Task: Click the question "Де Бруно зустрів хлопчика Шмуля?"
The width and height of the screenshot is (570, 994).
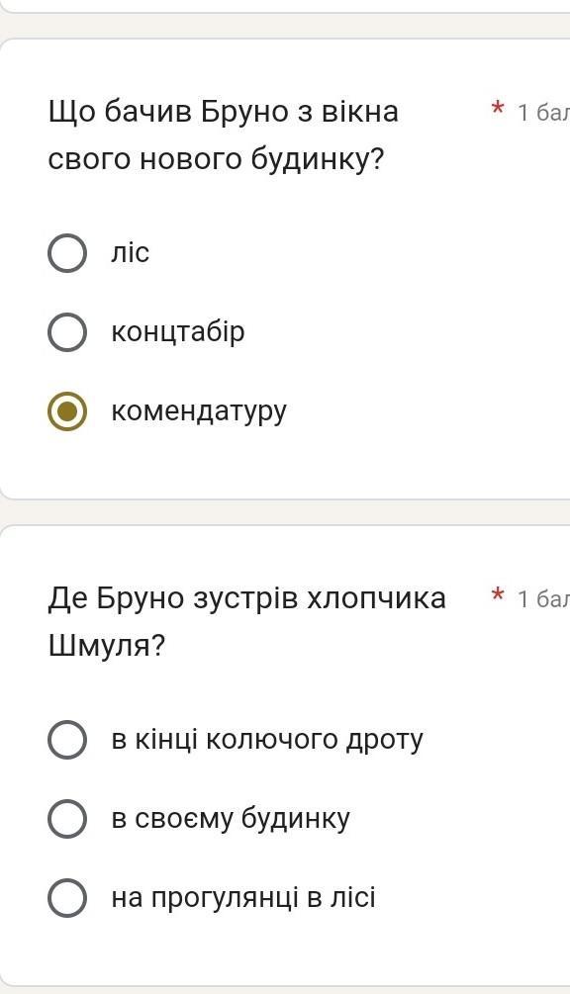Action: 247,622
